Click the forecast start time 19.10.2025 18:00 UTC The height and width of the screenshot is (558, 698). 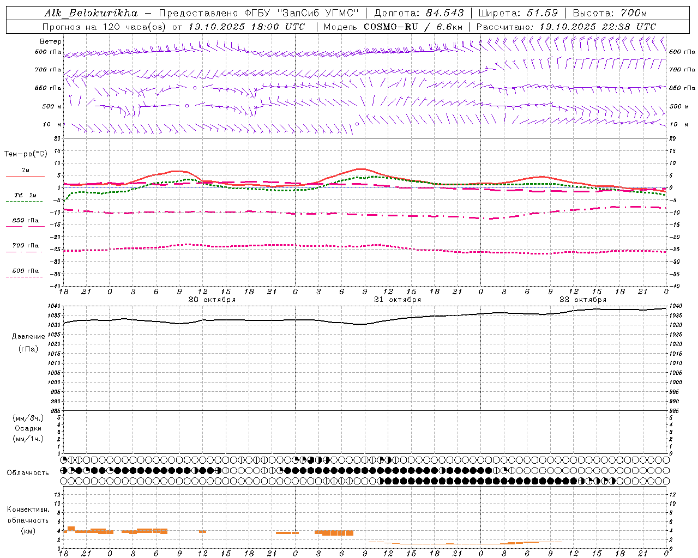click(x=246, y=27)
